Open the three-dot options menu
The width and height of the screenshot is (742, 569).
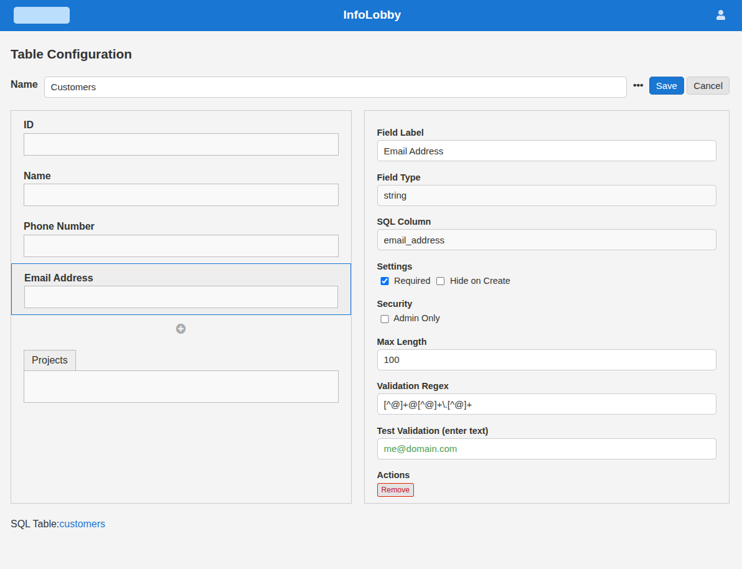pyautogui.click(x=638, y=86)
